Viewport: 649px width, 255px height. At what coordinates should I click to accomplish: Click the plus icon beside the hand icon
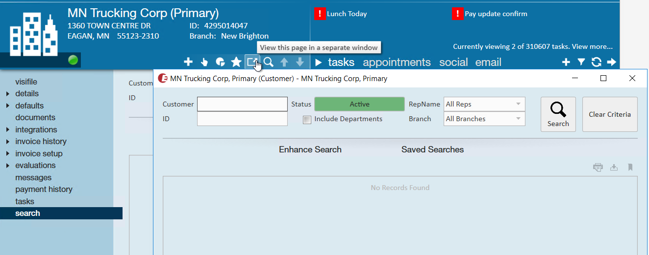(188, 62)
